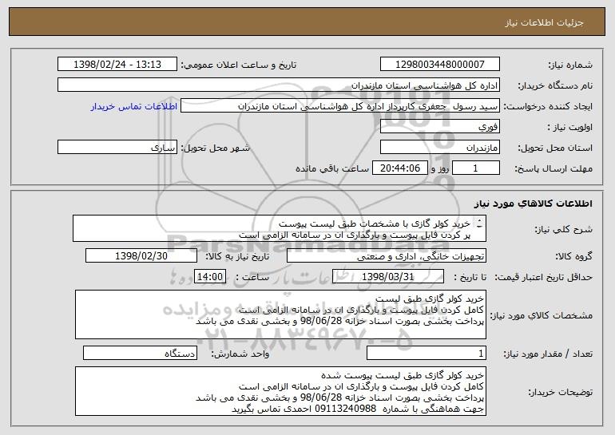Image resolution: width=615 pixels, height=435 pixels.
Task: Click the label تاریخ و ساعت اعلان عمومی
Action: (x=239, y=65)
